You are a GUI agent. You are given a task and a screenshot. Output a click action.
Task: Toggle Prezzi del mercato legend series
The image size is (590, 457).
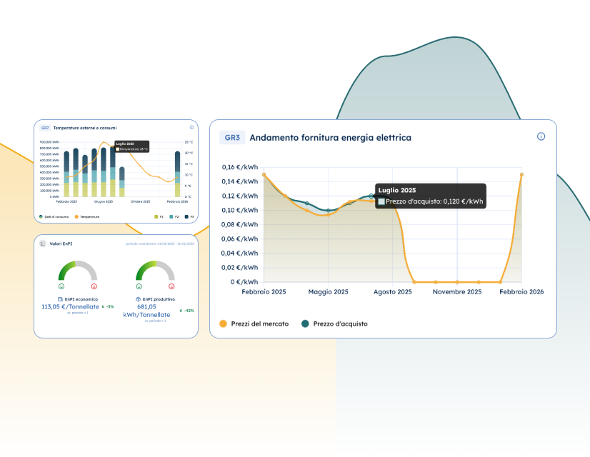[254, 323]
